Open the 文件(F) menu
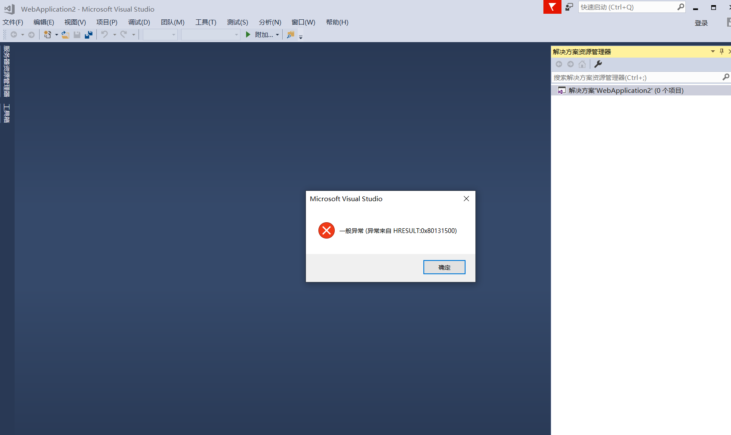The width and height of the screenshot is (731, 435). (x=13, y=22)
